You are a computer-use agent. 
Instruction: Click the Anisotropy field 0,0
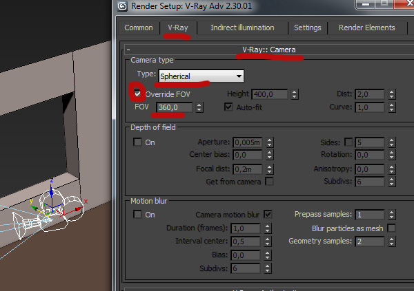click(x=369, y=169)
